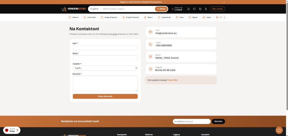Focus the Mesazhi text area
288x136 pixels.
tap(105, 84)
